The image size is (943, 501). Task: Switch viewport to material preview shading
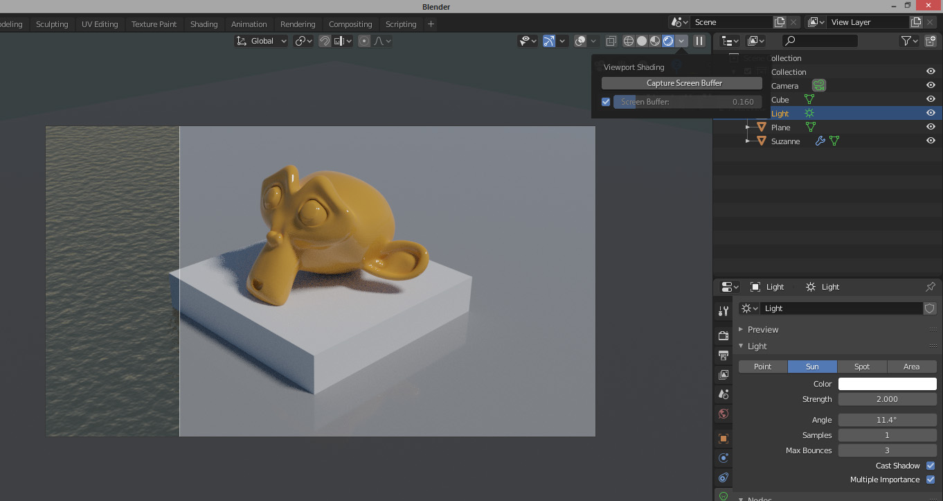[x=655, y=41]
